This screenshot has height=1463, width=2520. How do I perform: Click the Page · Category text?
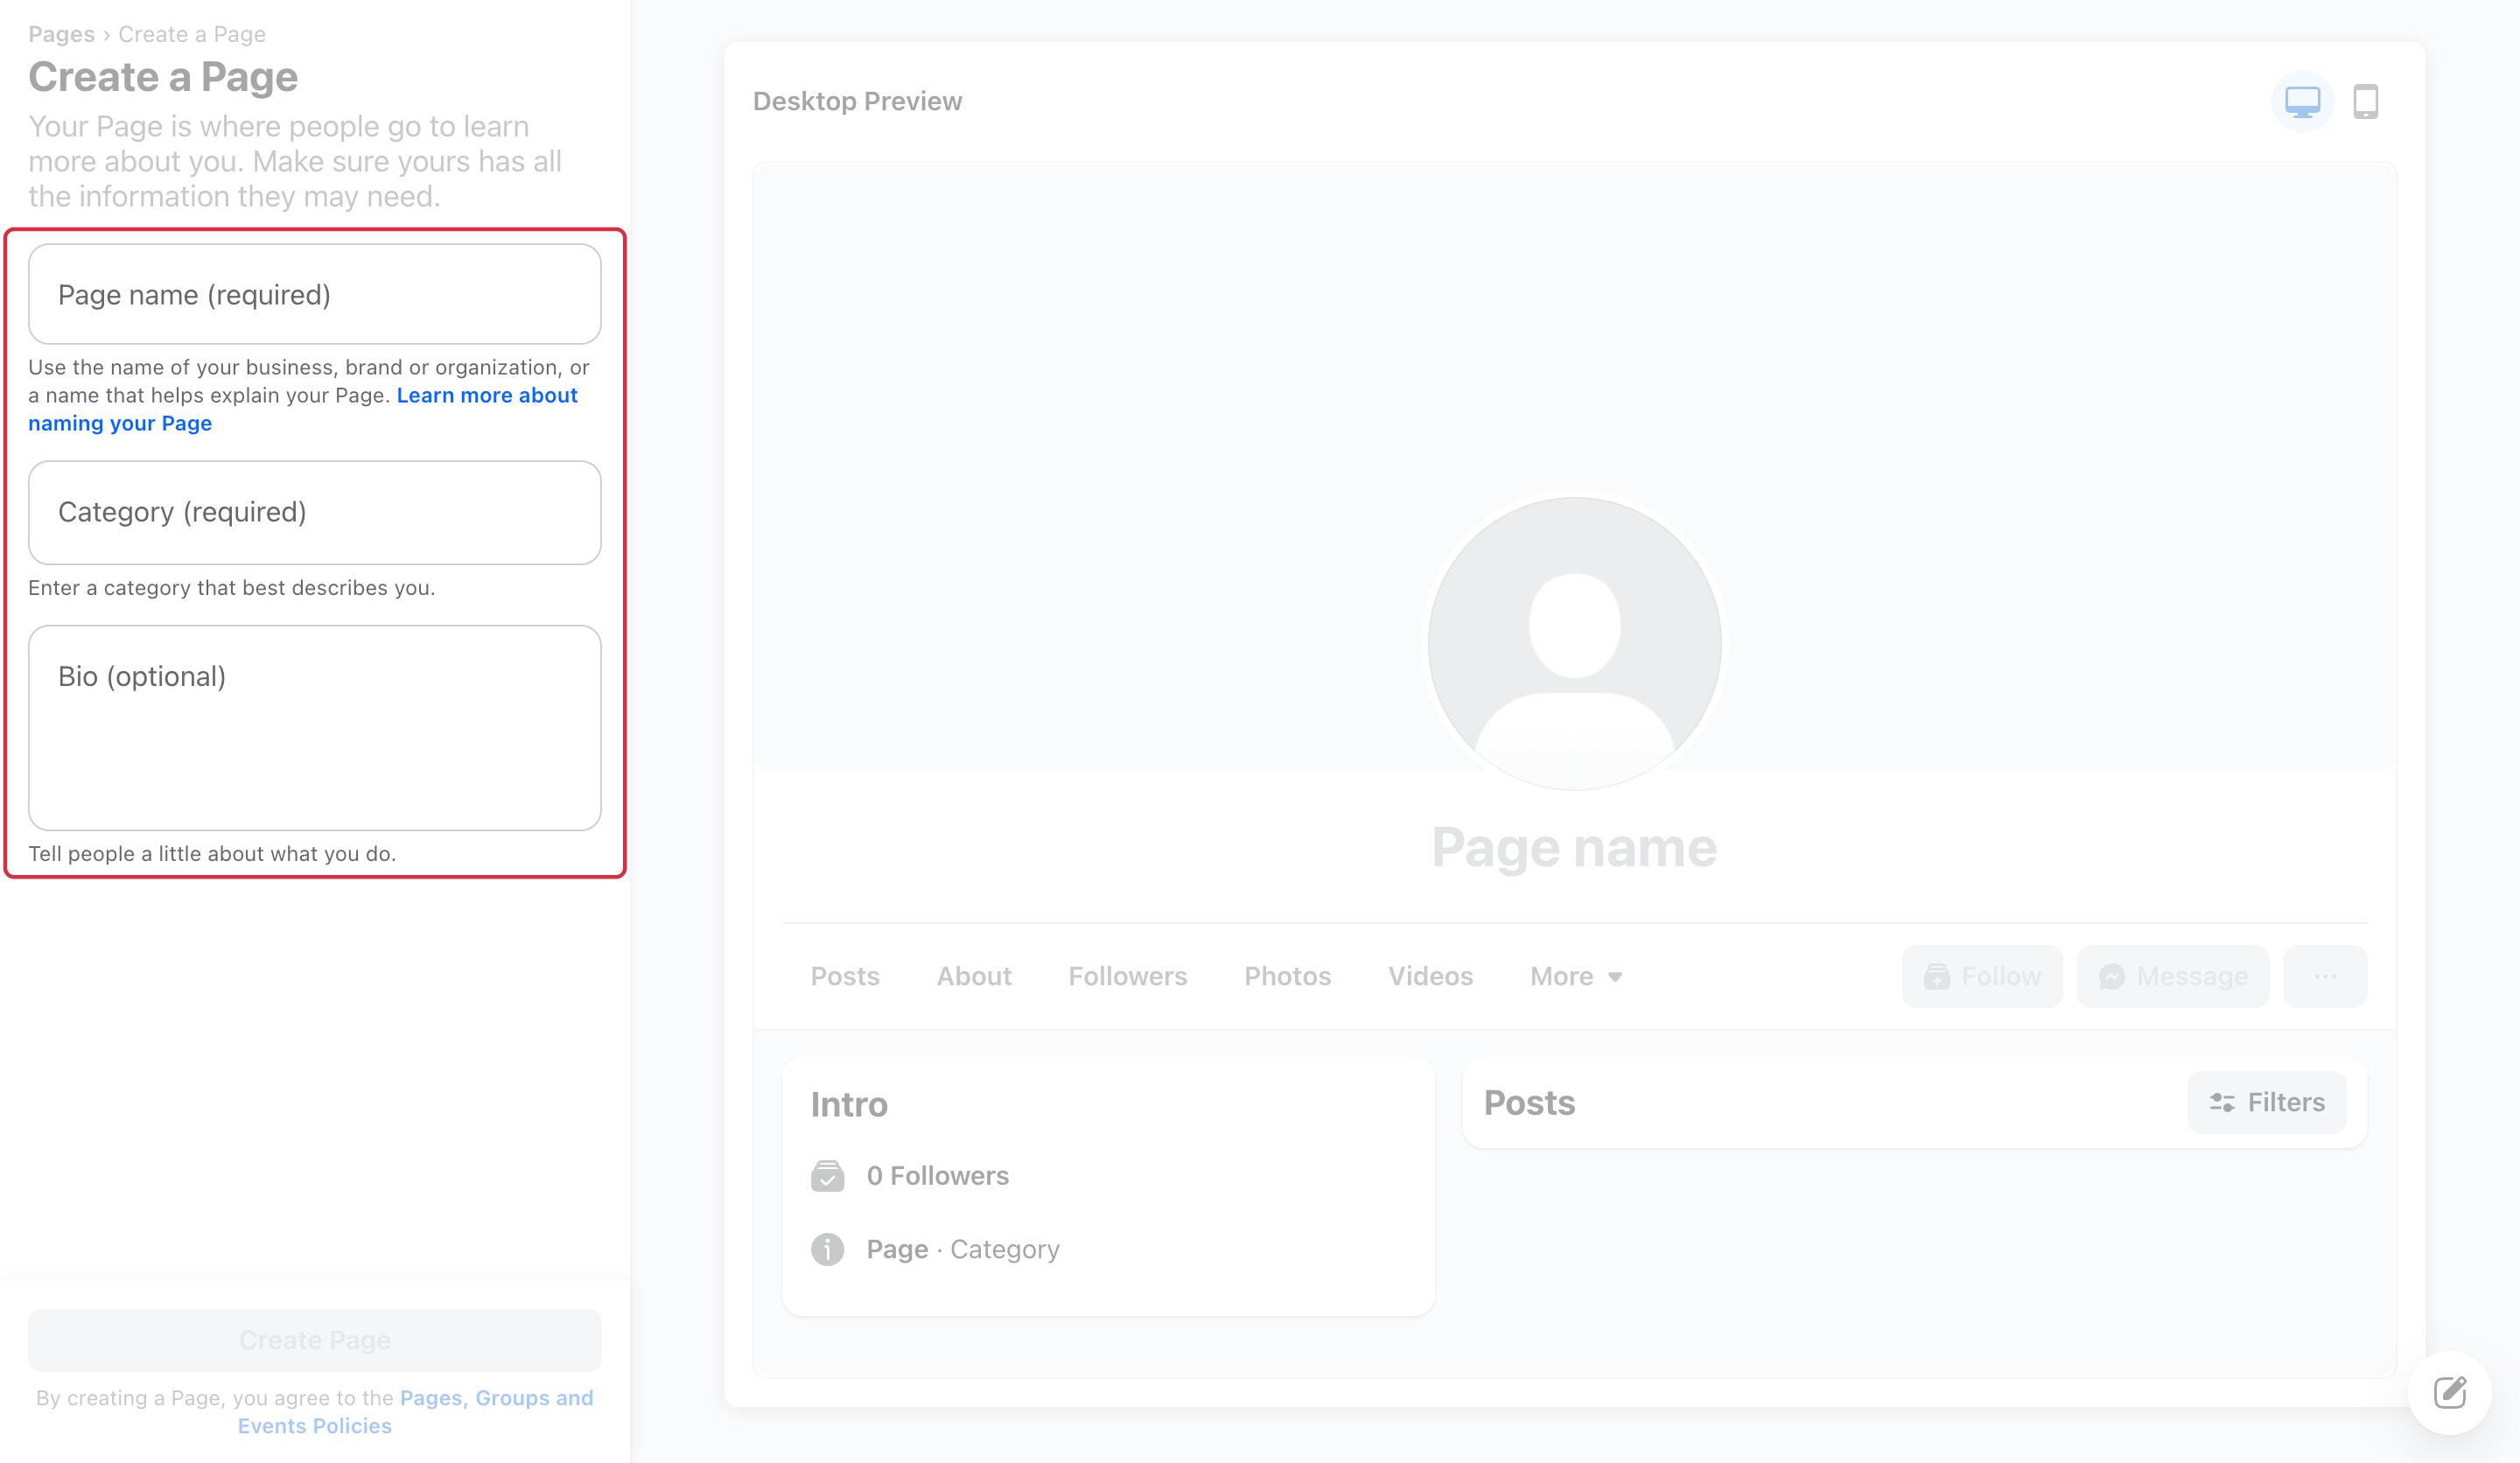point(962,1249)
